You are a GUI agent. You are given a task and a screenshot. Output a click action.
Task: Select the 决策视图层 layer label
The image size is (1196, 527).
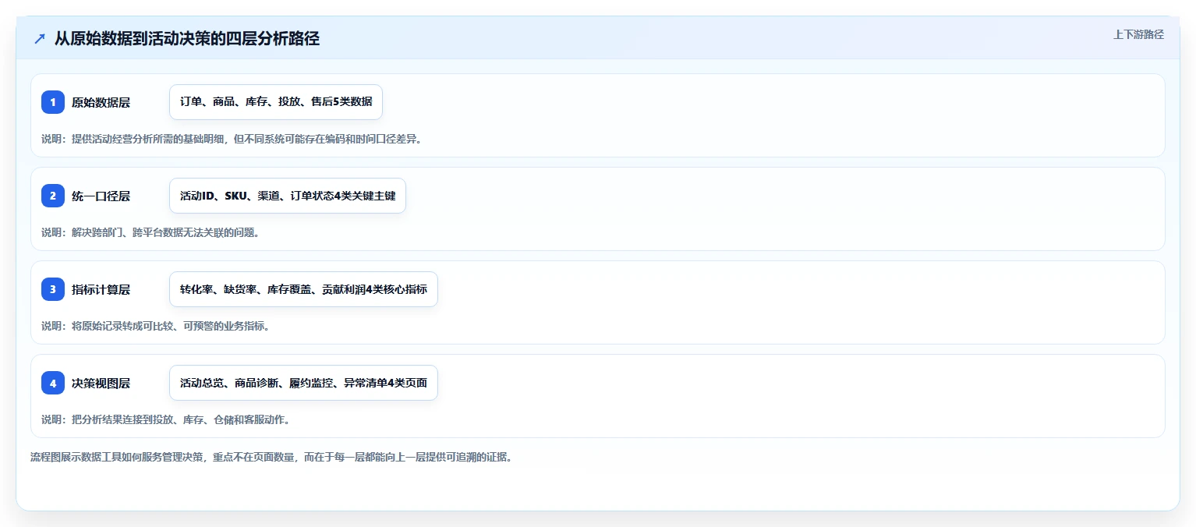pos(101,383)
